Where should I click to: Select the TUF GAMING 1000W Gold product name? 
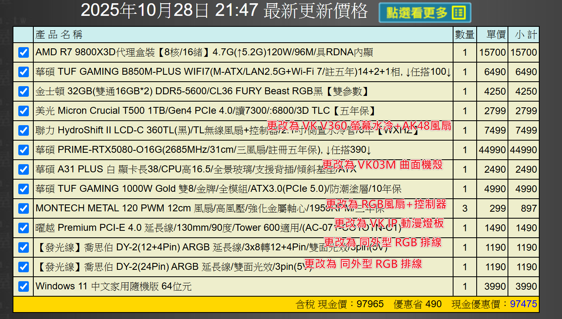pyautogui.click(x=219, y=189)
